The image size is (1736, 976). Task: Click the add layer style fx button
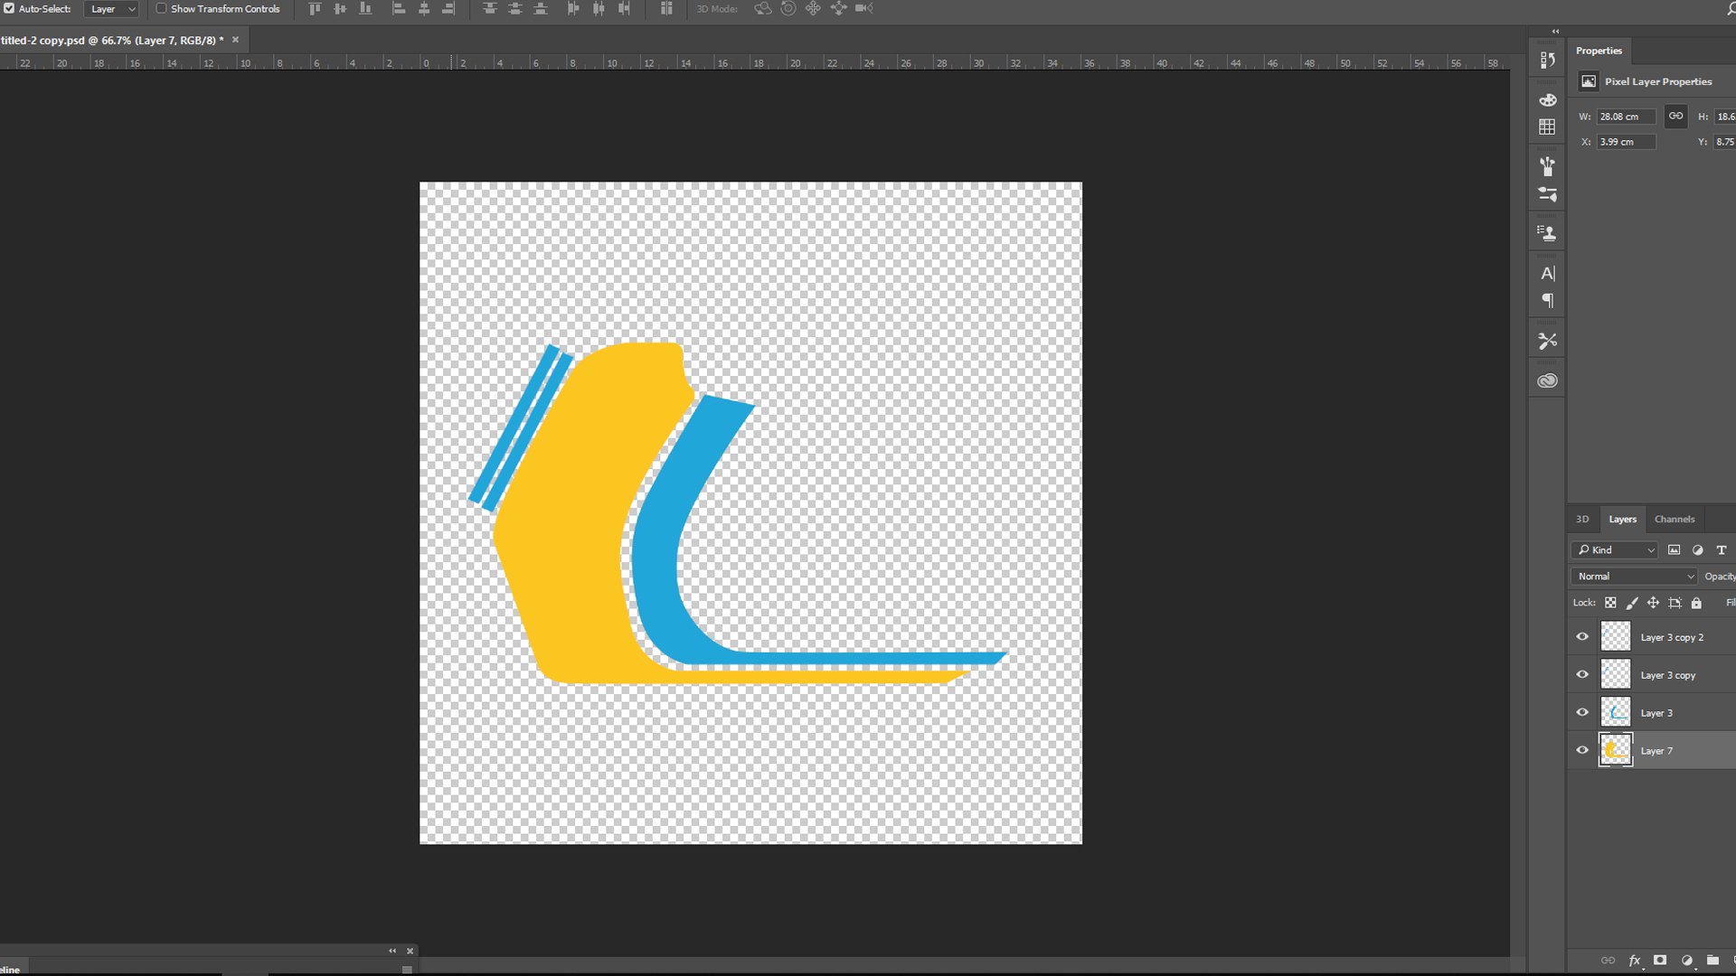point(1634,961)
